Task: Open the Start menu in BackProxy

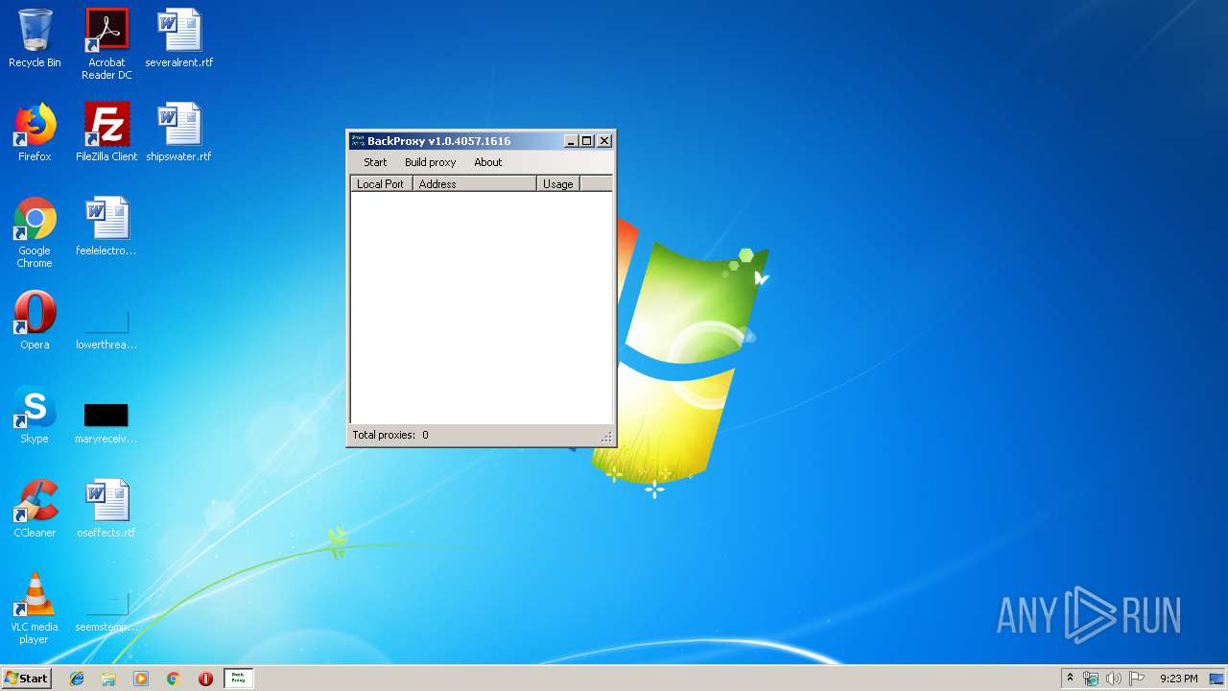Action: [375, 162]
